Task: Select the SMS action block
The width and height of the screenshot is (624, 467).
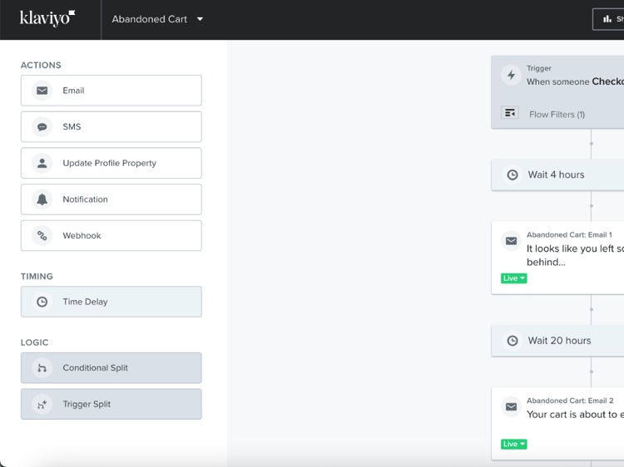Action: pos(111,127)
